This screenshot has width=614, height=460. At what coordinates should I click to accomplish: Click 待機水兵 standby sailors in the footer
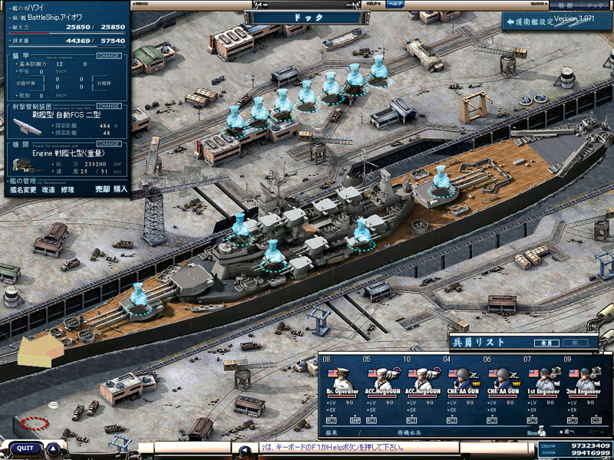coord(408,433)
